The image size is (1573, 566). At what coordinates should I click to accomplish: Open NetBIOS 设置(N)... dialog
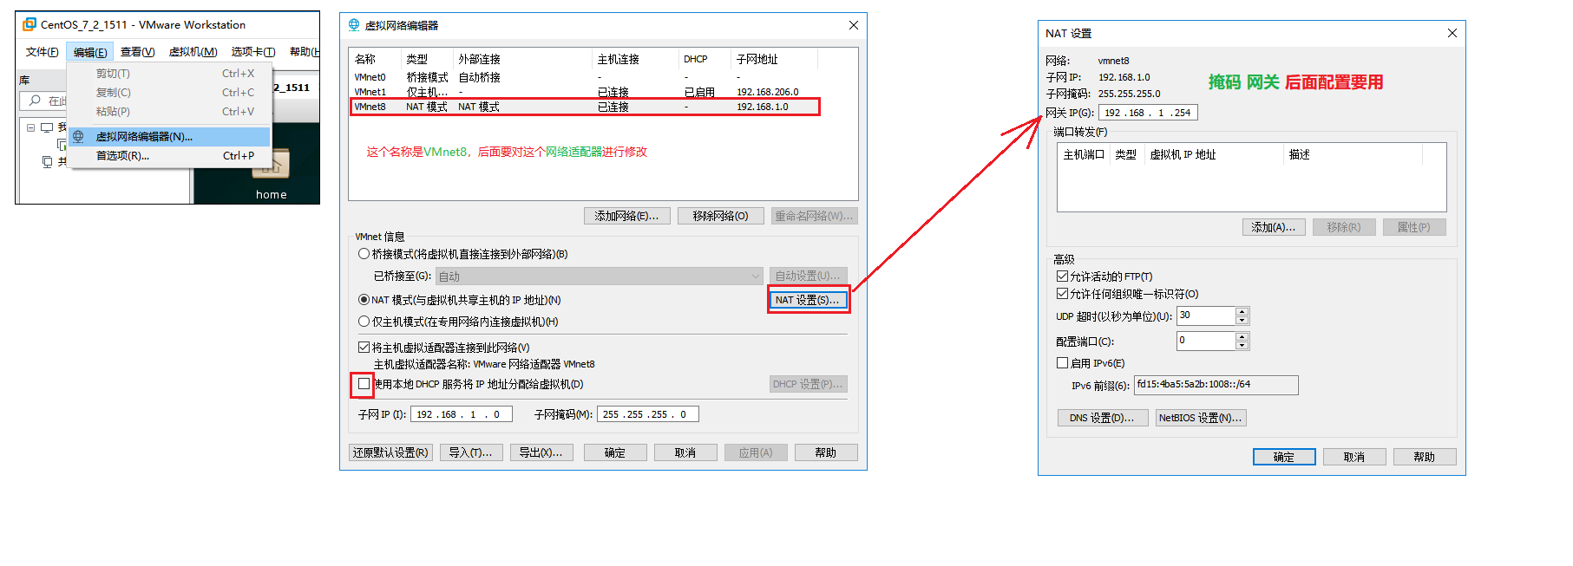click(x=1201, y=418)
